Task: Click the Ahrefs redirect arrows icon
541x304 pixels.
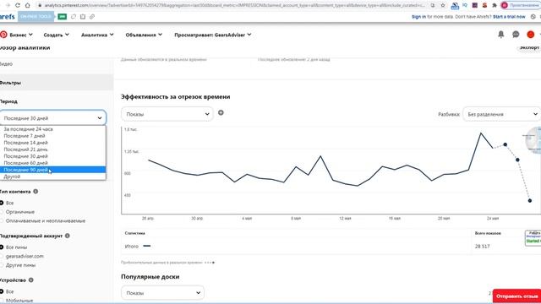Action: (74, 17)
